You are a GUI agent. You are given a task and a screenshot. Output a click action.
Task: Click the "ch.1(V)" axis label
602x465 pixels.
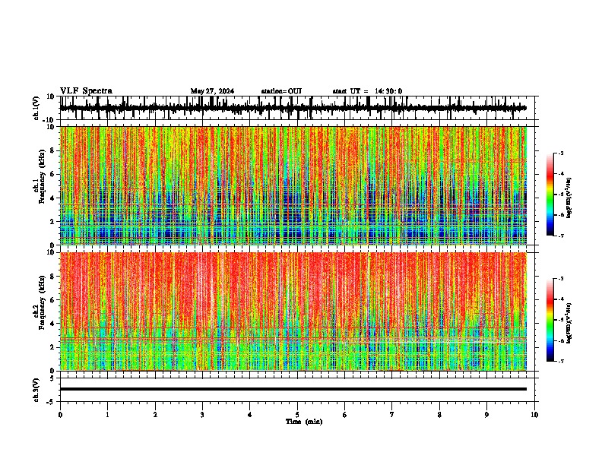tap(36, 108)
